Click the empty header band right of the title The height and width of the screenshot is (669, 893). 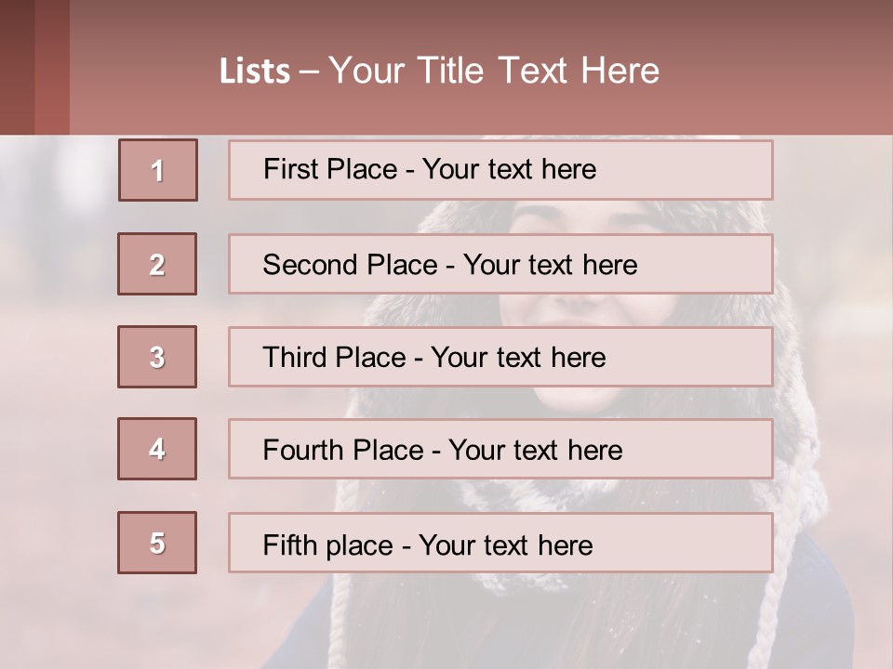click(781, 70)
